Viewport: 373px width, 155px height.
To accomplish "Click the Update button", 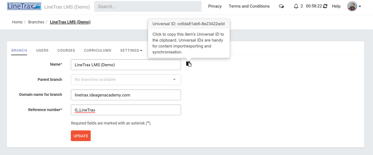I will [81, 136].
